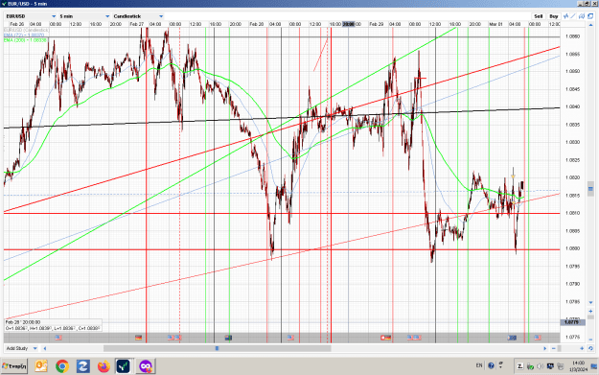Open Firefox from the taskbar

pyautogui.click(x=104, y=366)
